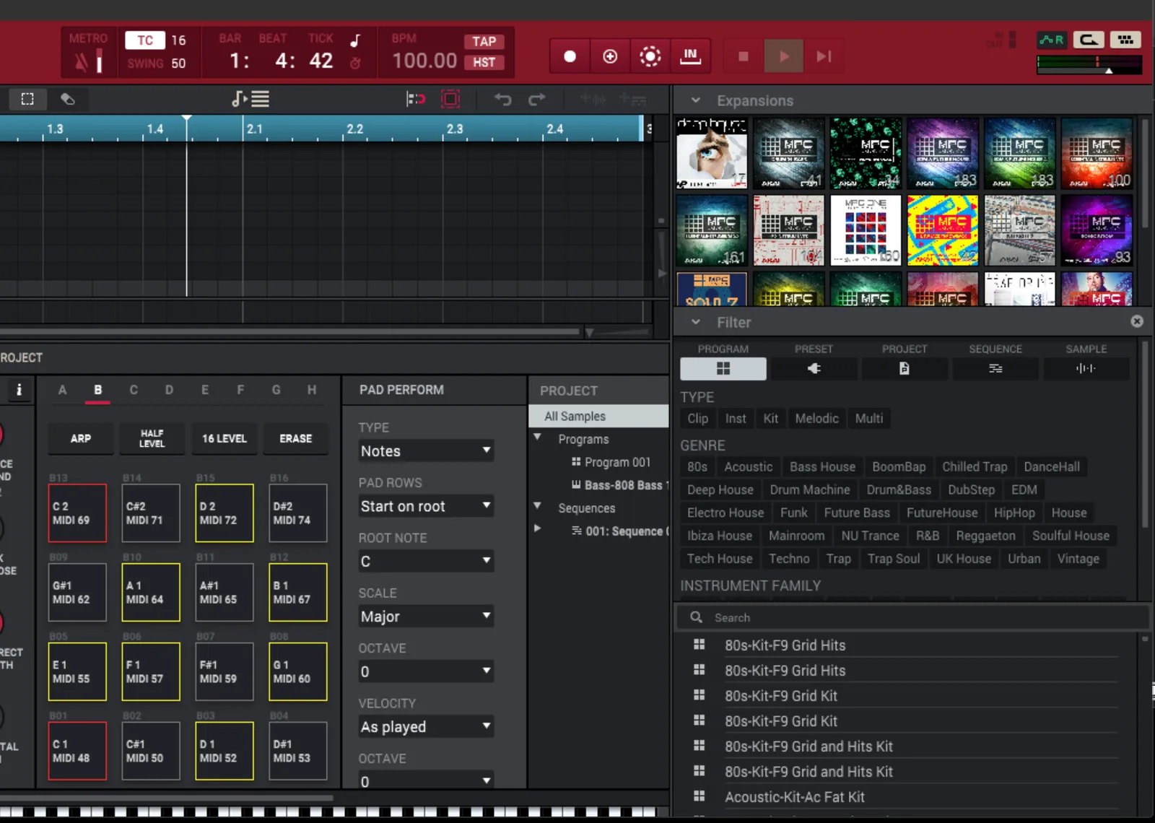Click the undo arrow
Image resolution: width=1155 pixels, height=823 pixels.
pyautogui.click(x=503, y=99)
